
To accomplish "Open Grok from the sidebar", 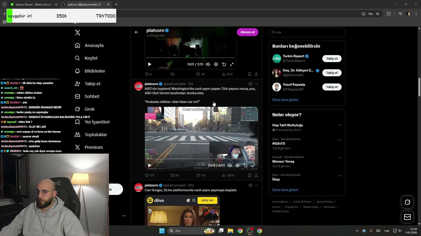I will pyautogui.click(x=85, y=109).
